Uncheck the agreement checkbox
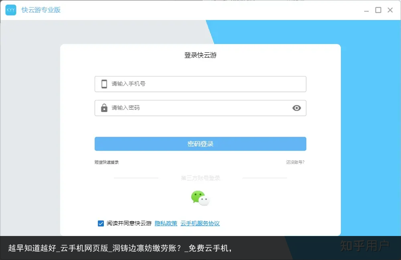Image resolution: width=401 pixels, height=260 pixels. tap(101, 223)
